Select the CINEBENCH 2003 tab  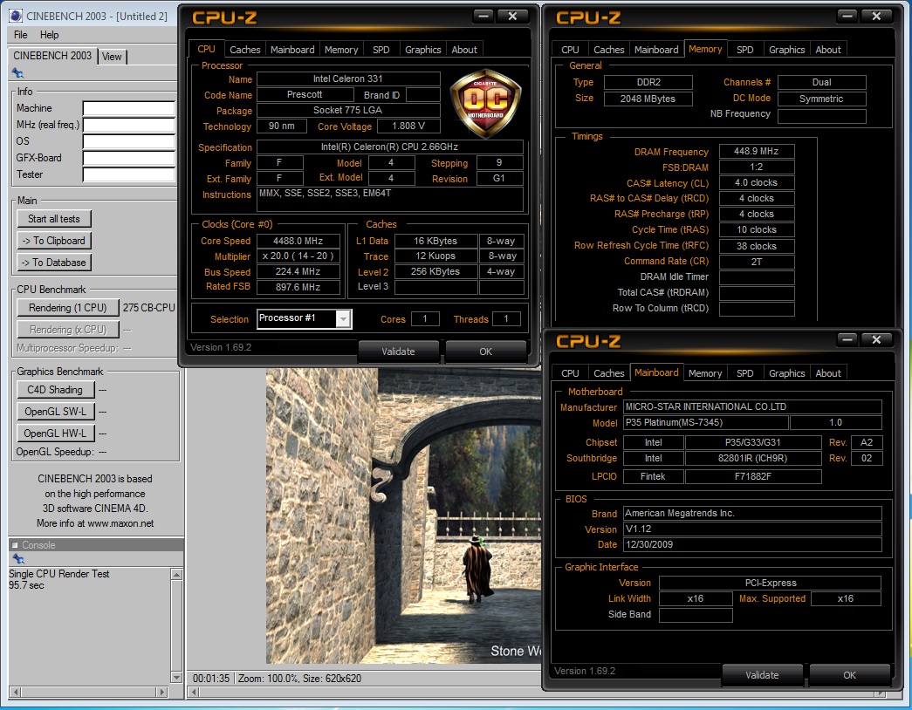[x=52, y=56]
